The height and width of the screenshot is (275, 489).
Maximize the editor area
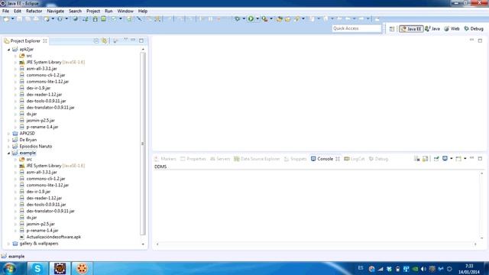[480, 40]
